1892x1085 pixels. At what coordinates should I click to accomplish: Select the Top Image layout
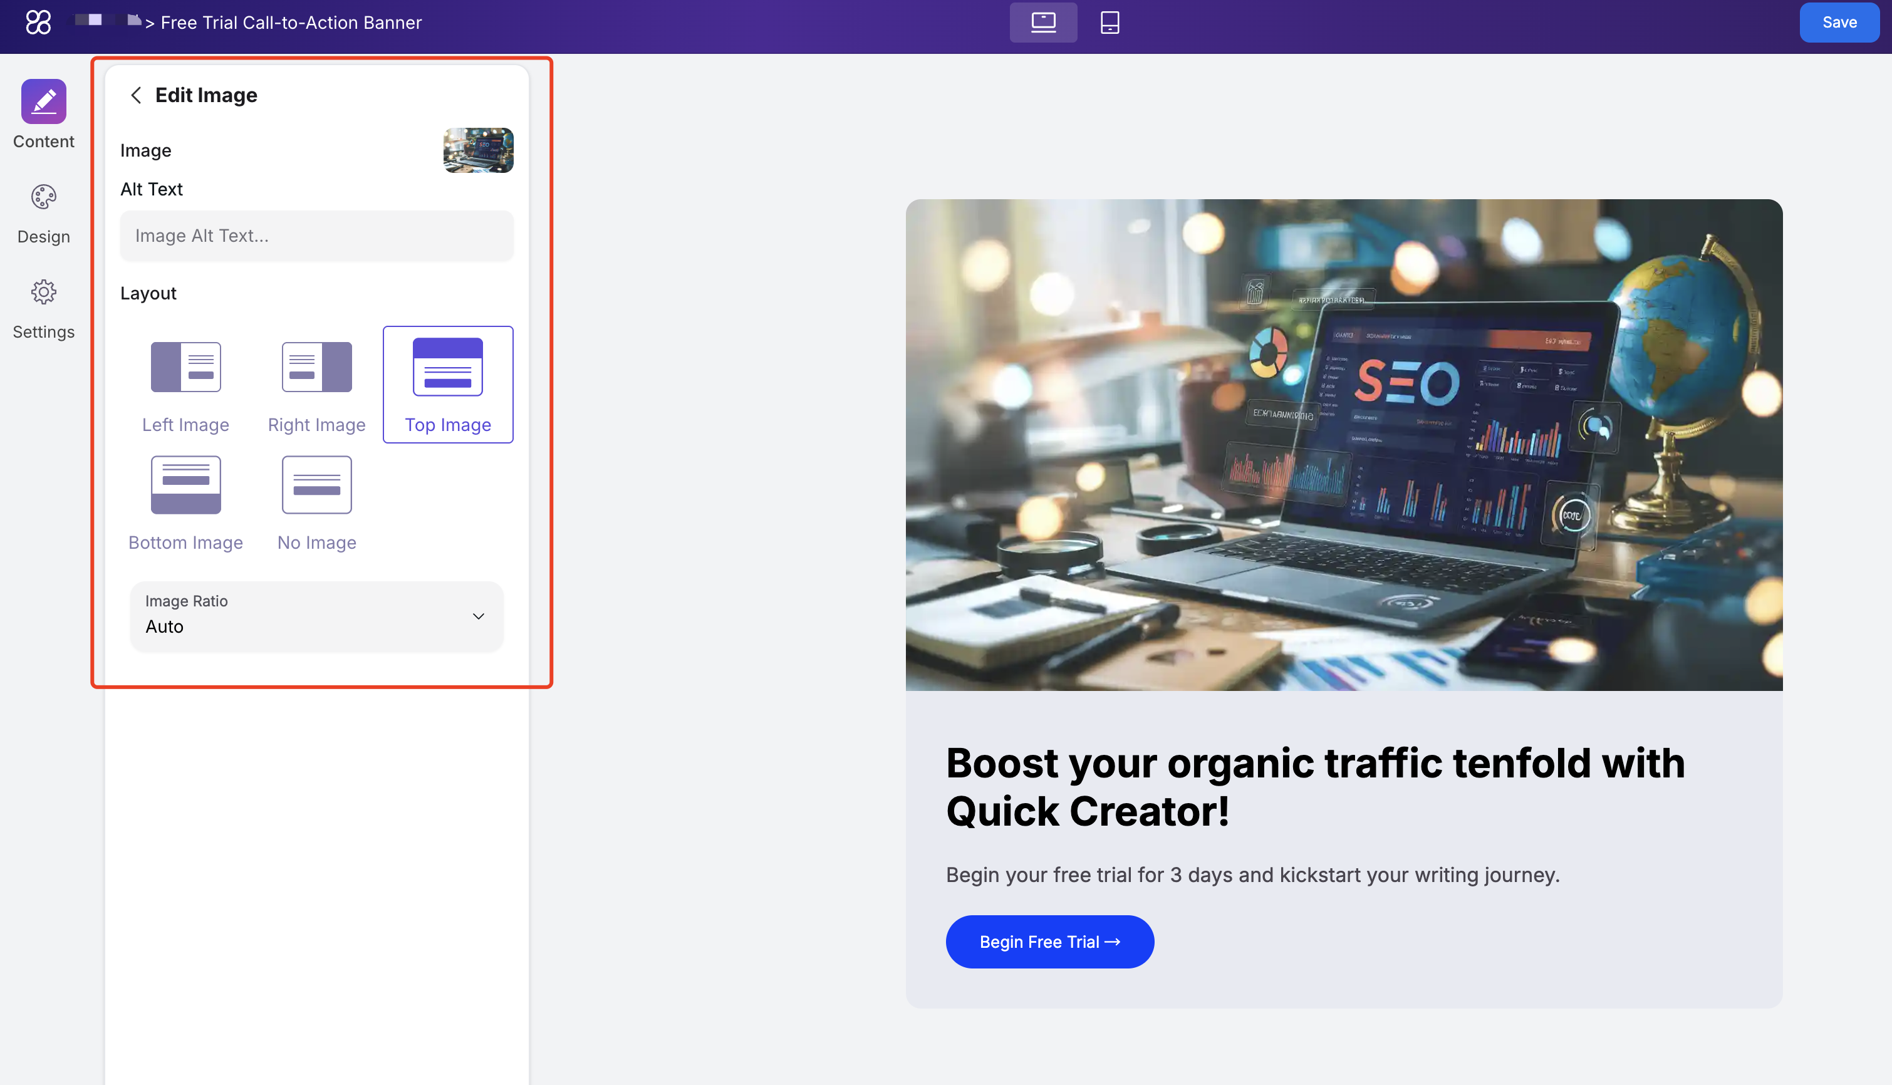point(448,385)
